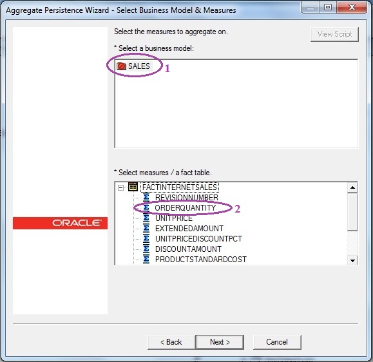Click the sigma icon beside REVISIONNUMBER
Image resolution: width=373 pixels, height=362 pixels.
146,197
